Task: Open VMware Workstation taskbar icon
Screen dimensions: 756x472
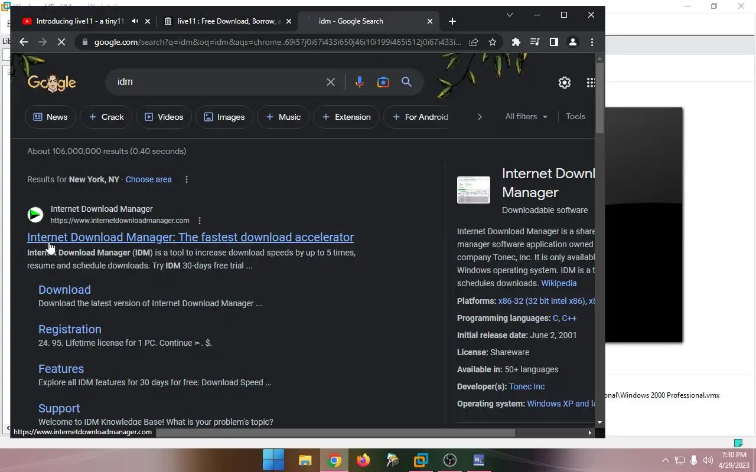Action: pos(421,460)
